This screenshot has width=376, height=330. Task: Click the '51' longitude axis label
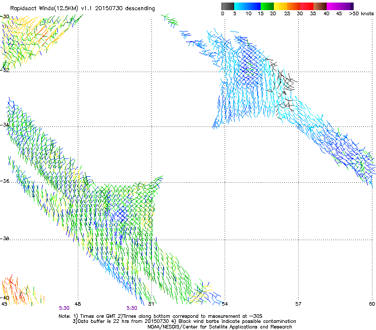(151, 304)
